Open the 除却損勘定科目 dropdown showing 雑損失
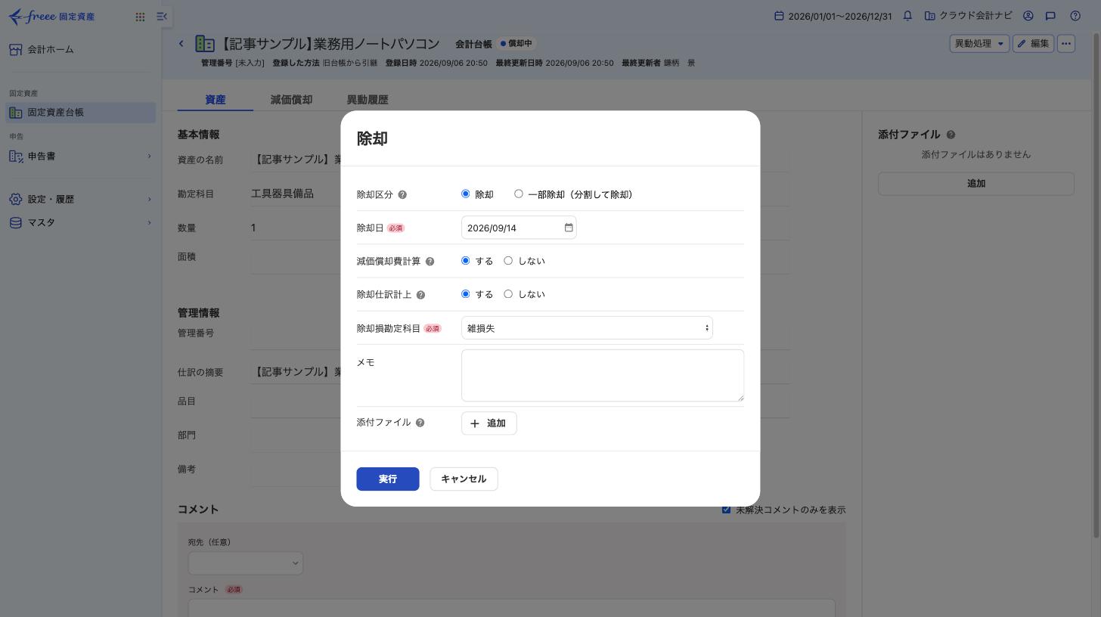The image size is (1101, 617). point(587,328)
